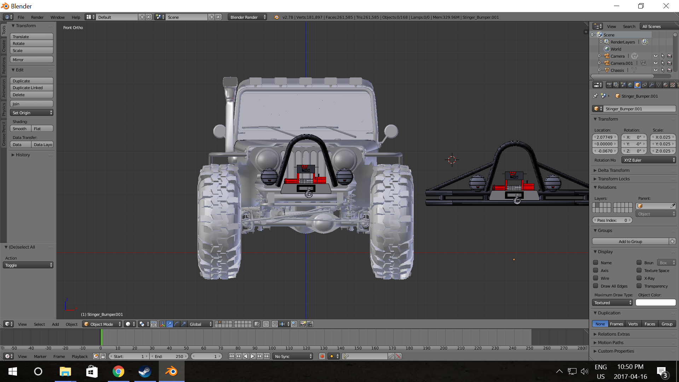Open the Constraints chain-link properties tab
Image resolution: width=679 pixels, height=382 pixels.
point(644,85)
